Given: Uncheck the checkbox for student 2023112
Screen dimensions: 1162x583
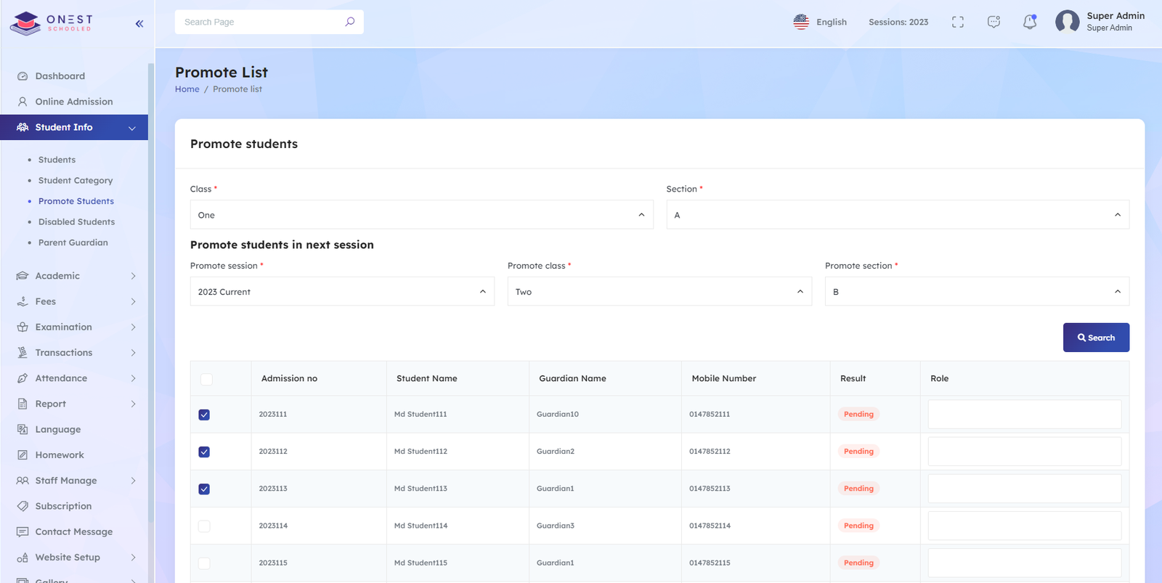Looking at the screenshot, I should (204, 452).
